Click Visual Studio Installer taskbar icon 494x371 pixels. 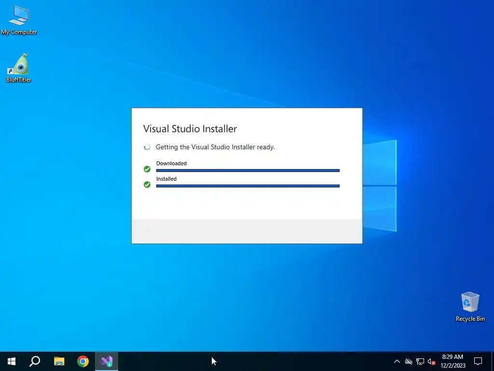click(x=107, y=361)
